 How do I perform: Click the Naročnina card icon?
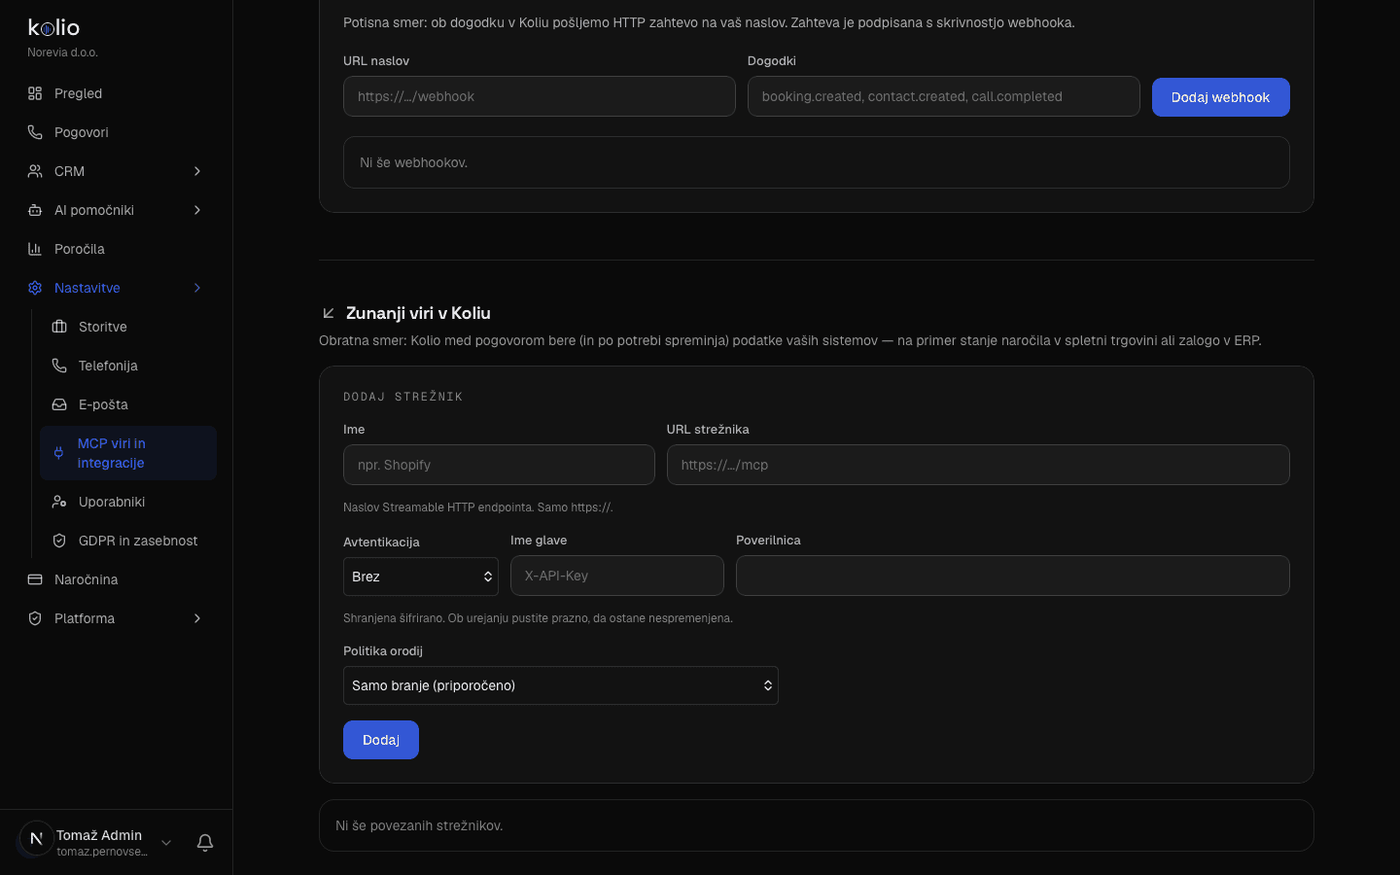[x=35, y=579]
